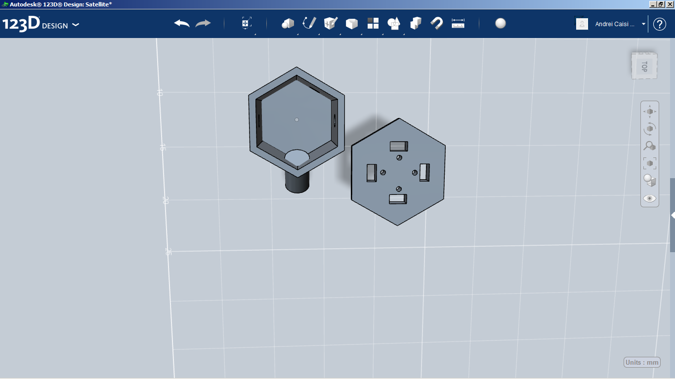Select the hexagonal lid body
The width and height of the screenshot is (675, 379).
click(x=398, y=172)
